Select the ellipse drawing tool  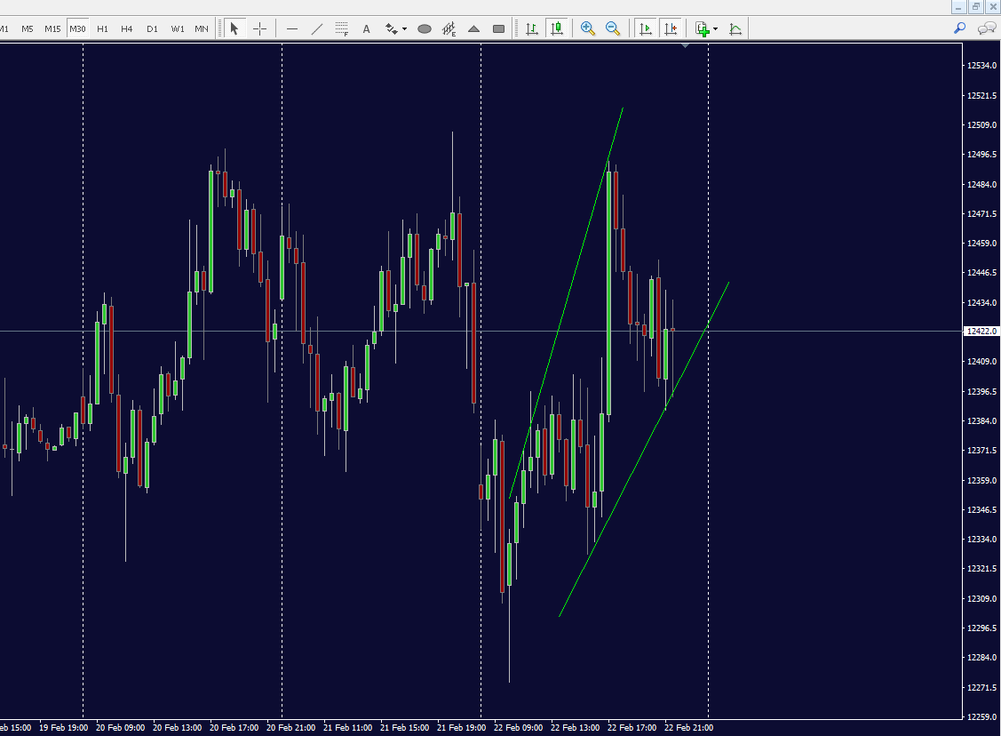pyautogui.click(x=425, y=28)
